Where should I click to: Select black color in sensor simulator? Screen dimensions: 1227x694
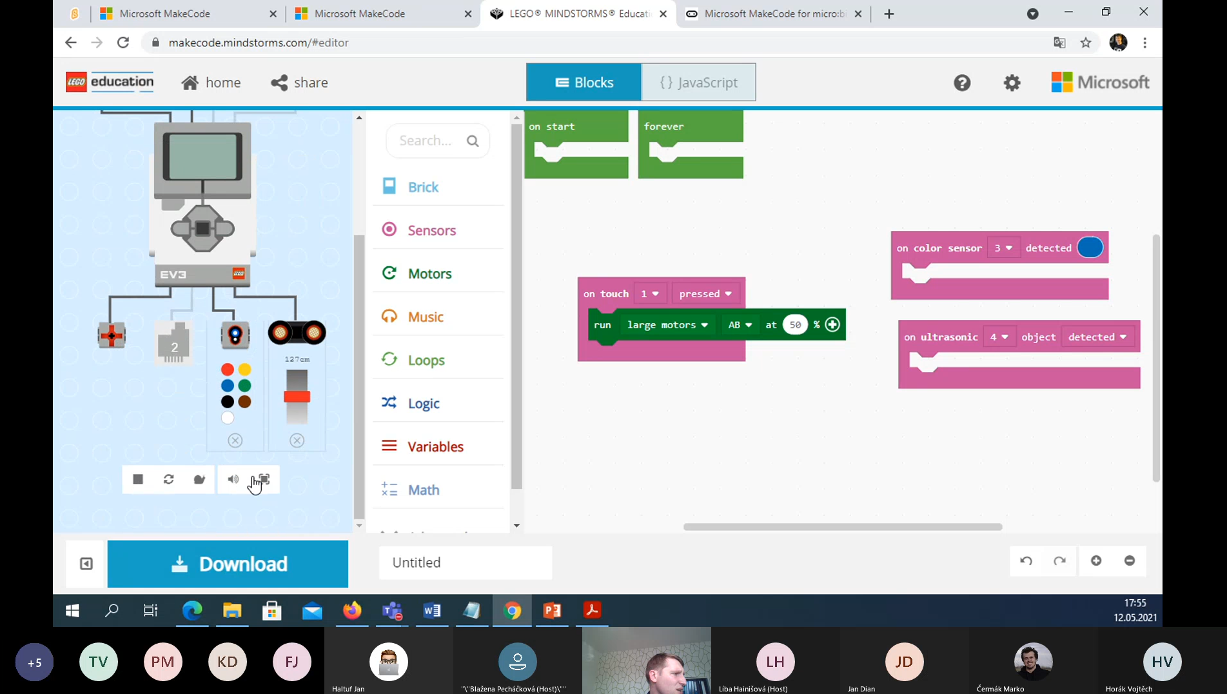pyautogui.click(x=228, y=402)
